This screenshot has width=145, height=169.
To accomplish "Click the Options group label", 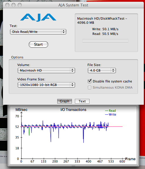I will click(17, 57).
